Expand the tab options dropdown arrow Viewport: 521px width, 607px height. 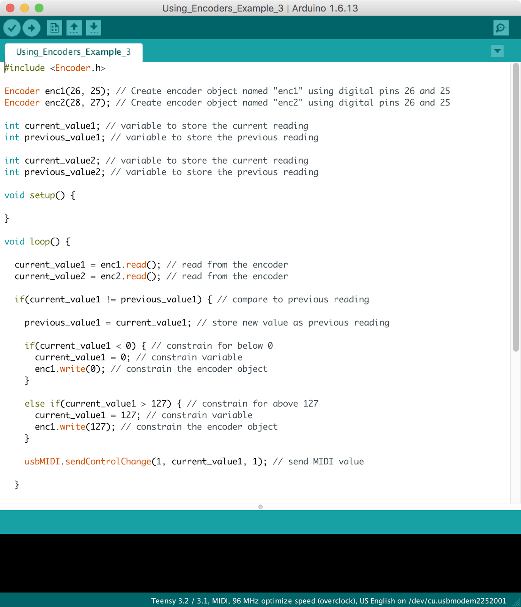(497, 51)
